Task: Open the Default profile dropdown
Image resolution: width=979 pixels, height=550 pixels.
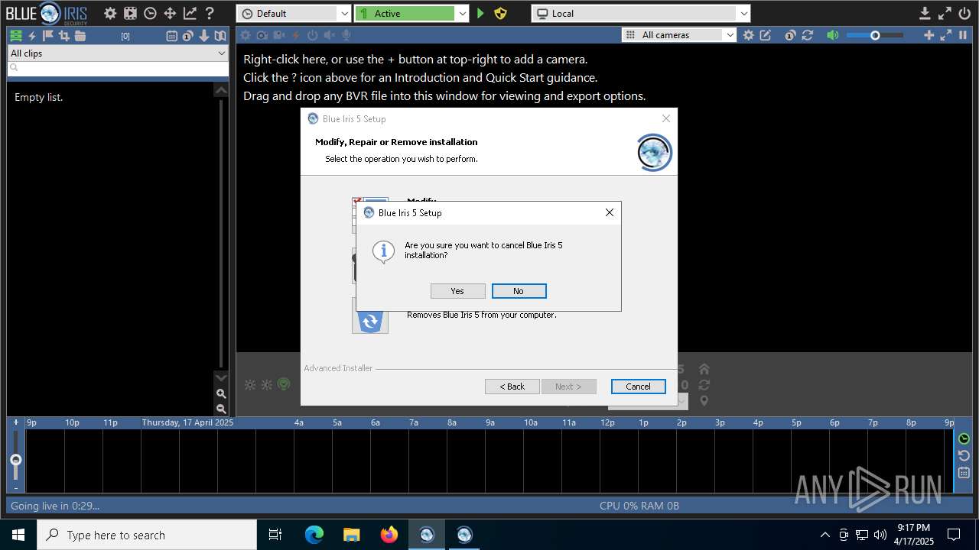Action: [x=294, y=14]
